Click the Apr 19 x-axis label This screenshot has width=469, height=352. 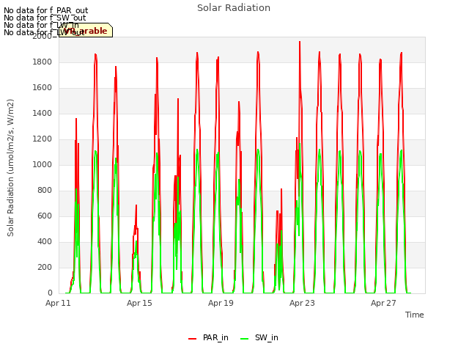coord(221,303)
